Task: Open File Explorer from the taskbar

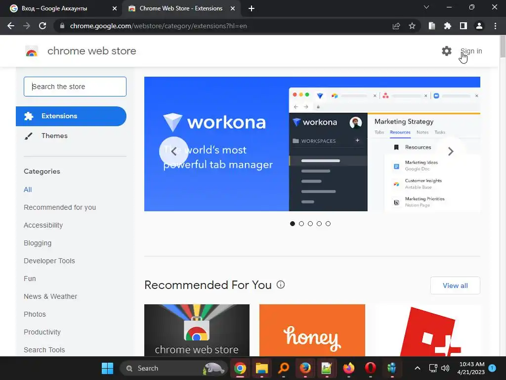Action: (262, 368)
